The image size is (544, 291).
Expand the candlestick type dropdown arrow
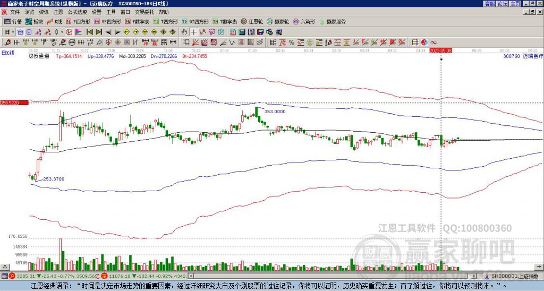62,32
